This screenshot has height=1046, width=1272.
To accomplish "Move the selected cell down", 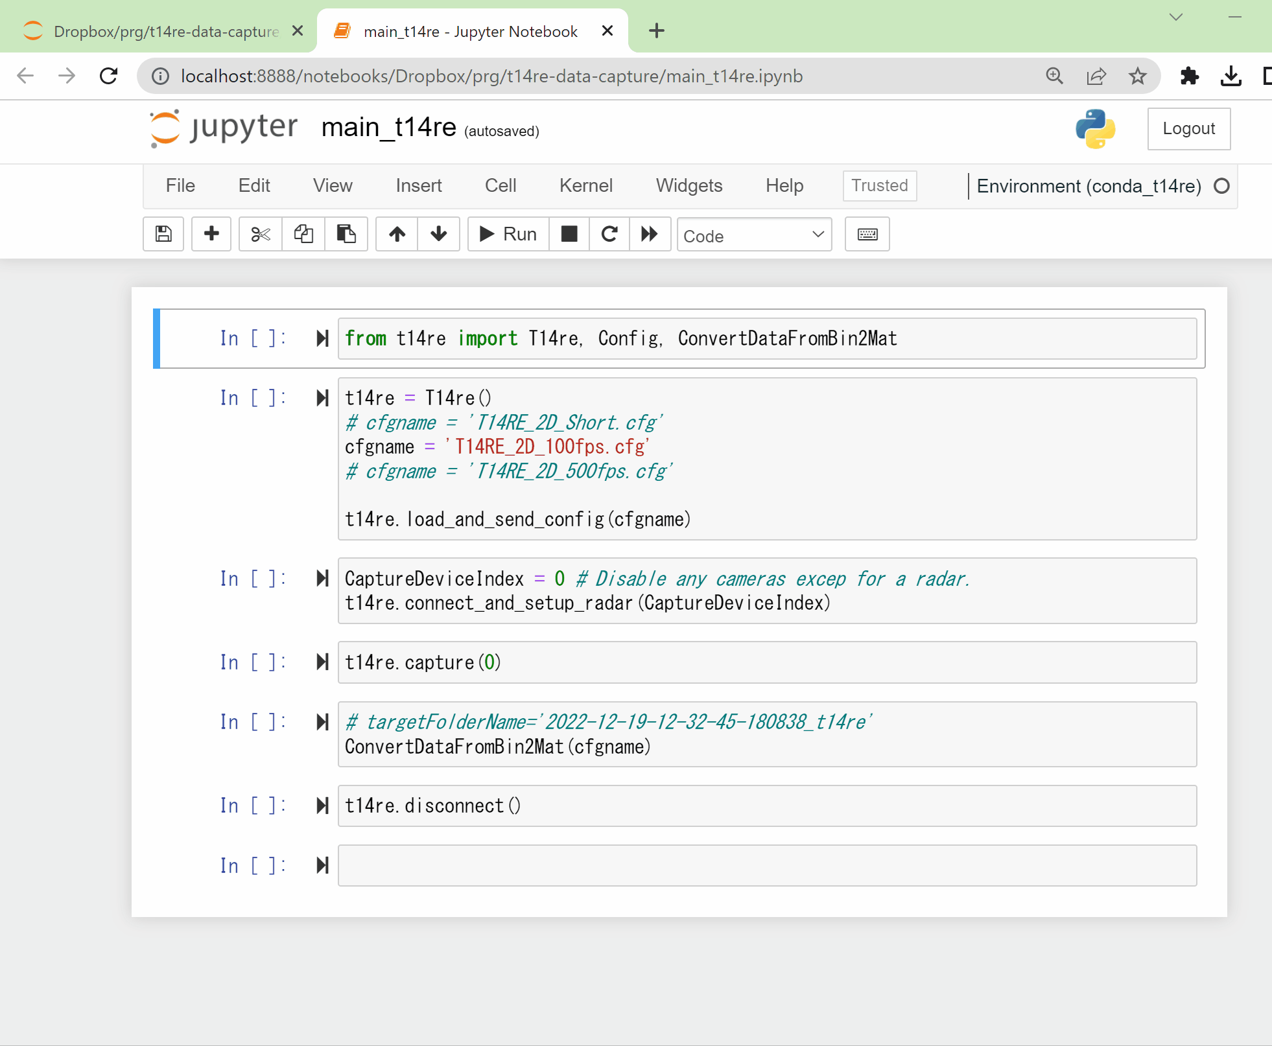I will click(439, 234).
